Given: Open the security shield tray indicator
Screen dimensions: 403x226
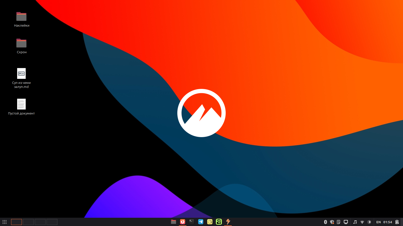Looking at the screenshot, I should pyautogui.click(x=332, y=222).
